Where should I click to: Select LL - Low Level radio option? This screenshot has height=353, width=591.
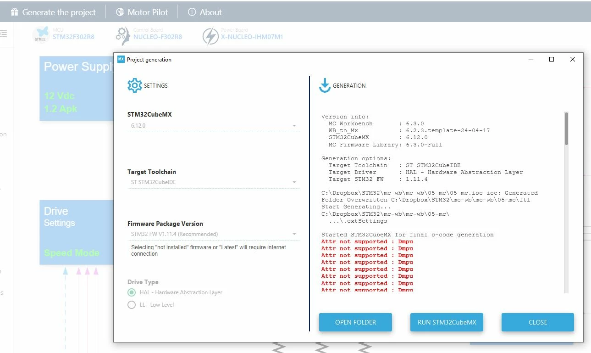click(x=132, y=305)
